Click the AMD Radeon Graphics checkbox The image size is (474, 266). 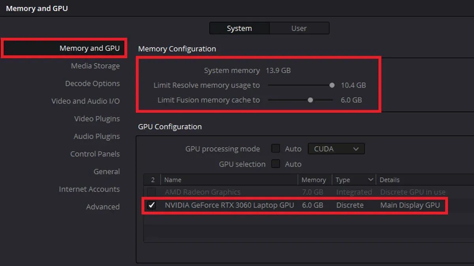pos(152,192)
